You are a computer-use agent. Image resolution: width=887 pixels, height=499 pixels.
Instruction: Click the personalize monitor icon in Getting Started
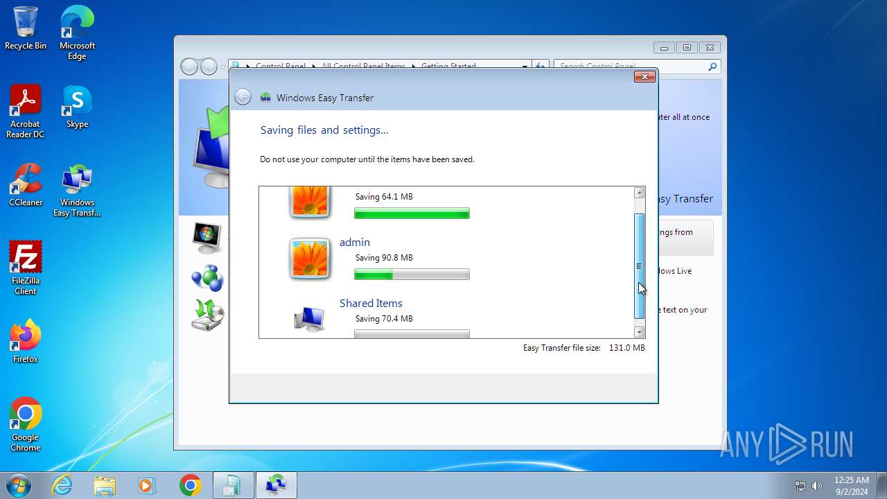(207, 238)
